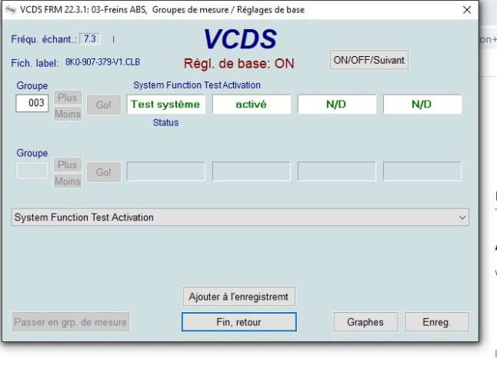Click the Moins button in second group row
This screenshot has height=369, width=497.
[68, 181]
